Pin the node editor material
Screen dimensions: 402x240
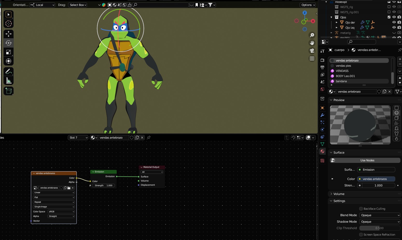(149, 138)
